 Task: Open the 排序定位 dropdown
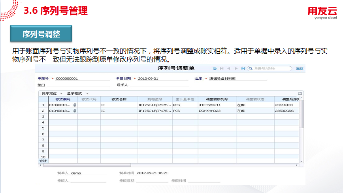click(x=52, y=94)
